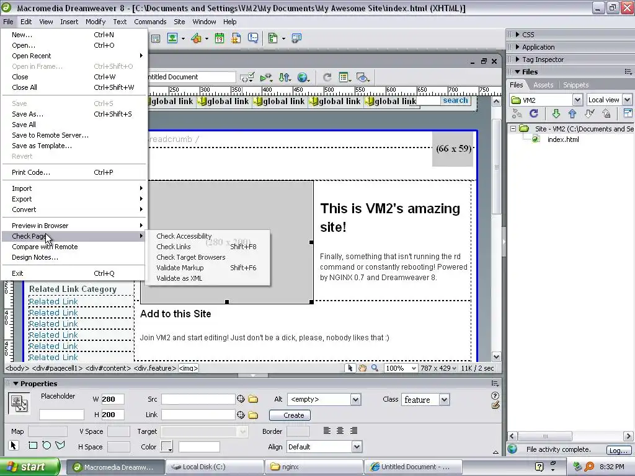Click Refresh icon in Files panel
Image resolution: width=635 pixels, height=476 pixels.
tap(534, 114)
